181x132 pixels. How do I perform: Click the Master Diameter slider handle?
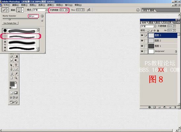coord(10,19)
